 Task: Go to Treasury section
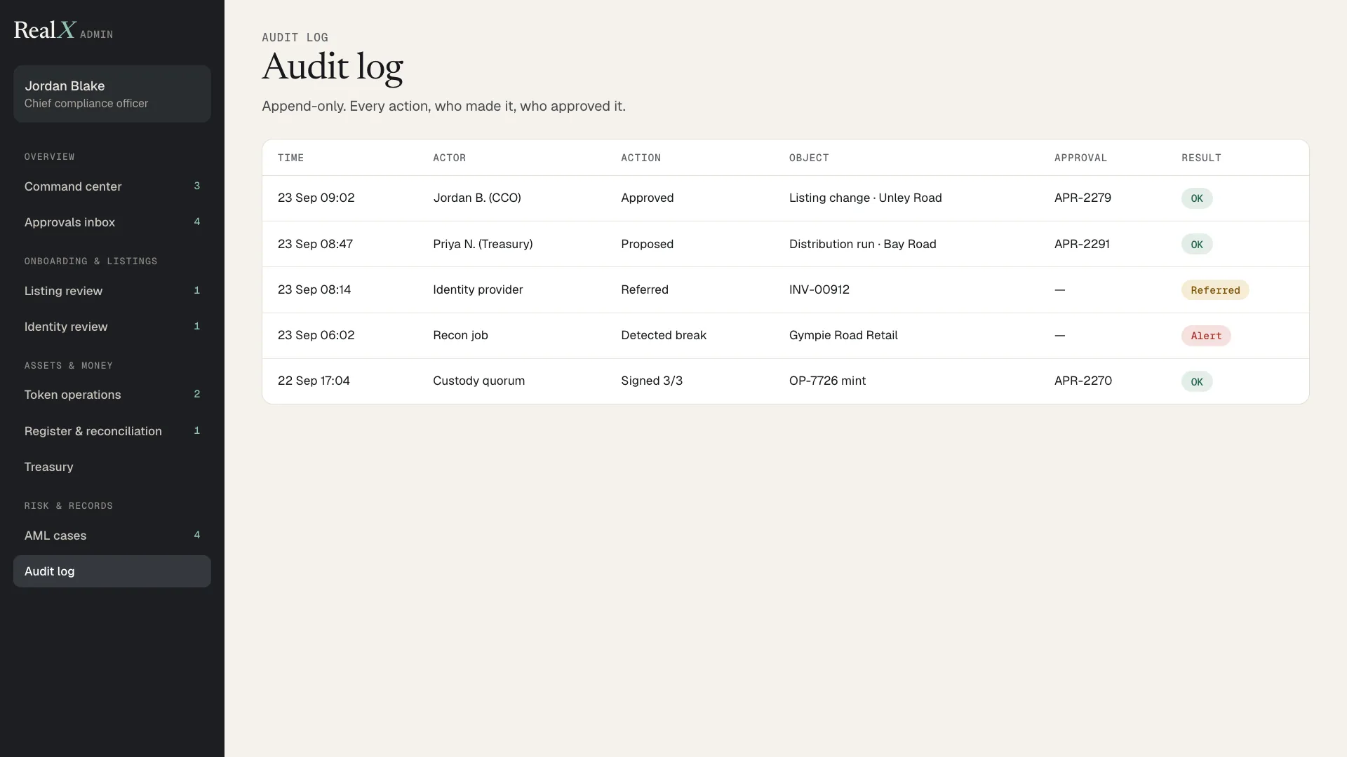click(112, 467)
